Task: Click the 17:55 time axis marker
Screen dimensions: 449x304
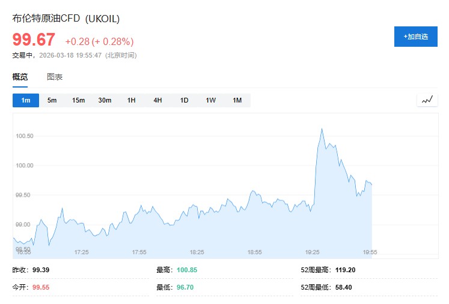Action: [139, 252]
